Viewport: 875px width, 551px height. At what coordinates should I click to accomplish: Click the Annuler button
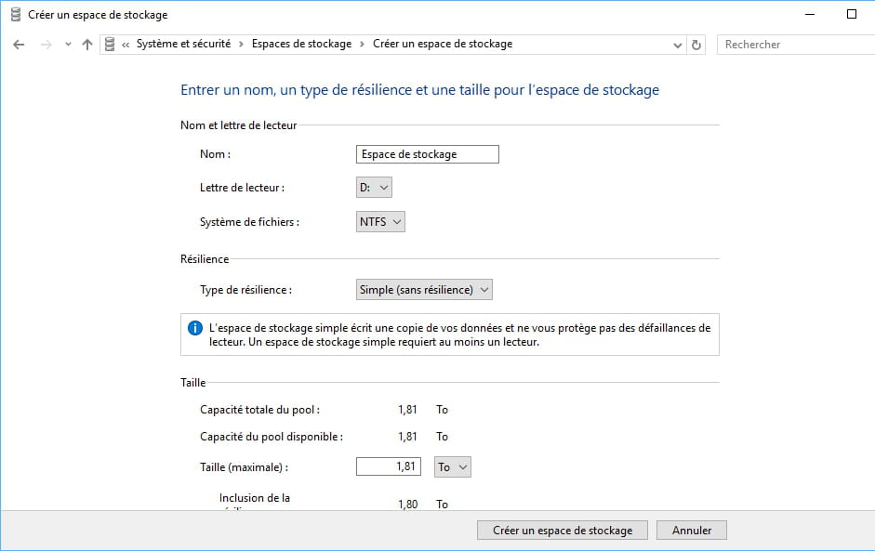tap(691, 531)
